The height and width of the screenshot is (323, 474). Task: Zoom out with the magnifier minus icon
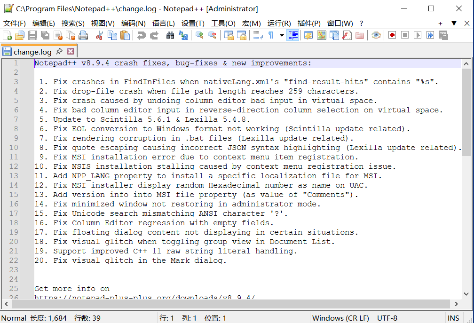(212, 35)
